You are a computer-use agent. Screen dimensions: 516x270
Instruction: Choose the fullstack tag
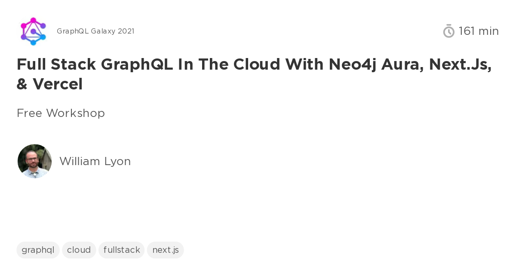pos(121,250)
